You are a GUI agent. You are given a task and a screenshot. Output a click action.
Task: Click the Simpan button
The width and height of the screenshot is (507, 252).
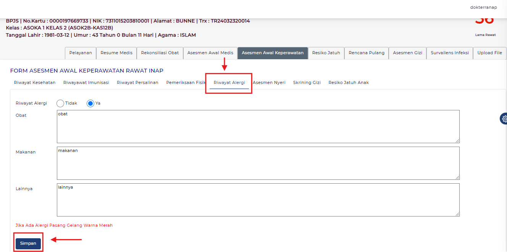[28, 244]
